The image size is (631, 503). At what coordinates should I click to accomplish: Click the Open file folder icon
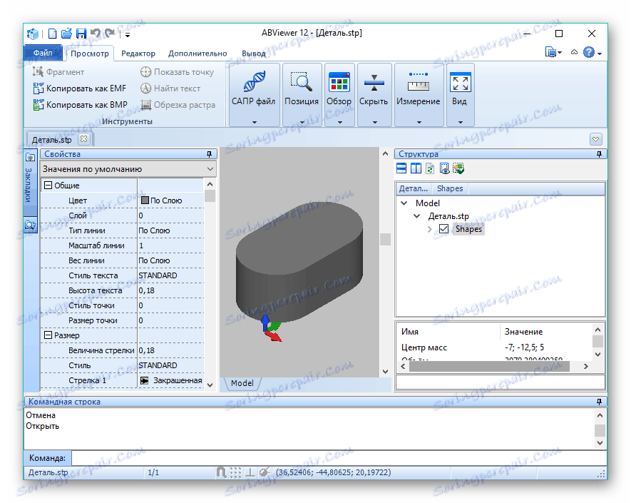(x=67, y=33)
